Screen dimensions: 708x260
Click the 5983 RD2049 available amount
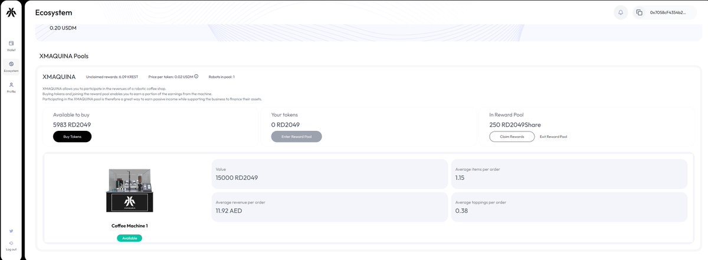pos(72,124)
